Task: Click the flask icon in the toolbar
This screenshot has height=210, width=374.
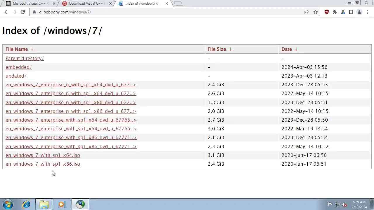Action: coord(343,12)
